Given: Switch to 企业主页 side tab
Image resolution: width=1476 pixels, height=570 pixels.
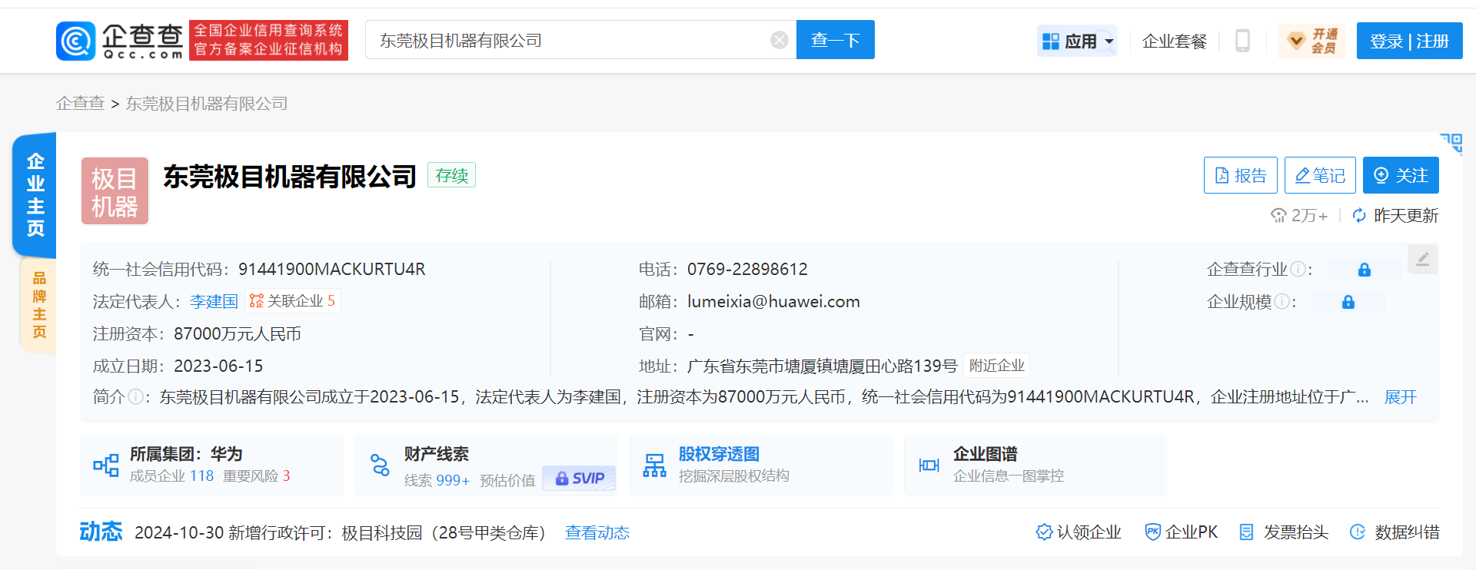Looking at the screenshot, I should click(35, 195).
